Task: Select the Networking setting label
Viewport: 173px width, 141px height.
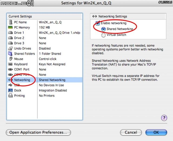Action: (22, 80)
